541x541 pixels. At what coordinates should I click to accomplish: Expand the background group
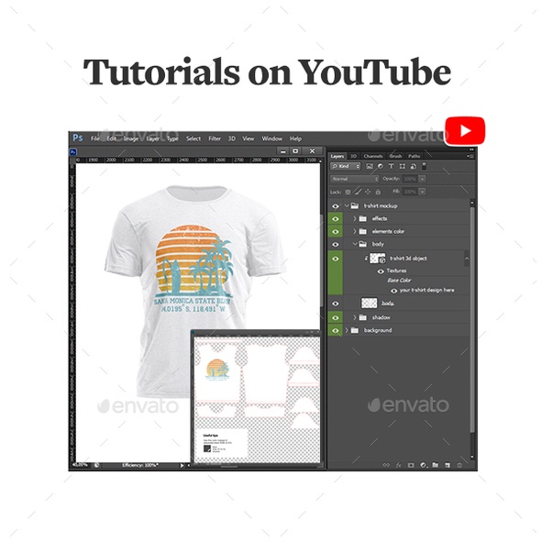tap(347, 330)
